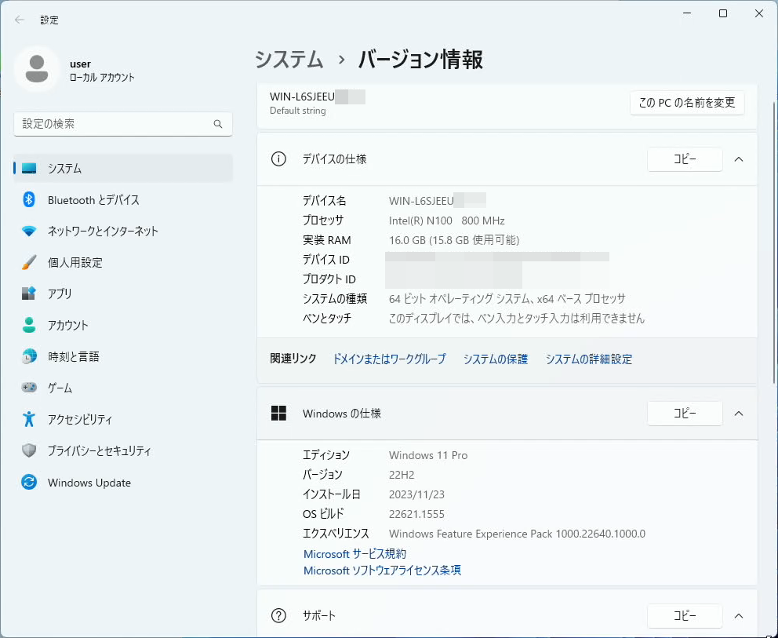Click the ペンとタッチ value text
Screen dimensions: 778x638
click(x=517, y=319)
